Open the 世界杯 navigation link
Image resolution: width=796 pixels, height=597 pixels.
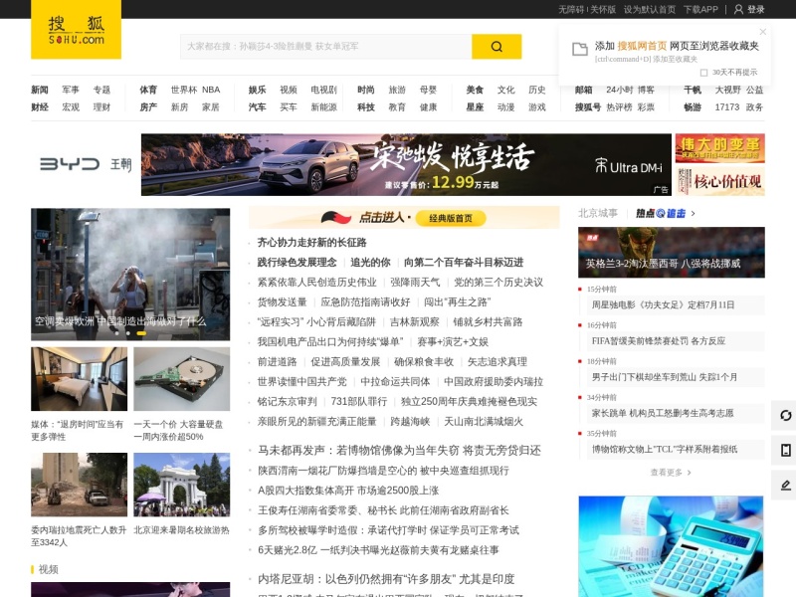184,90
